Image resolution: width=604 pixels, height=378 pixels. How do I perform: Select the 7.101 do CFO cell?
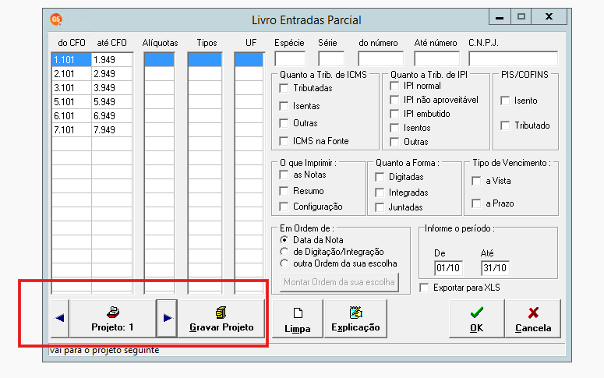[72, 130]
